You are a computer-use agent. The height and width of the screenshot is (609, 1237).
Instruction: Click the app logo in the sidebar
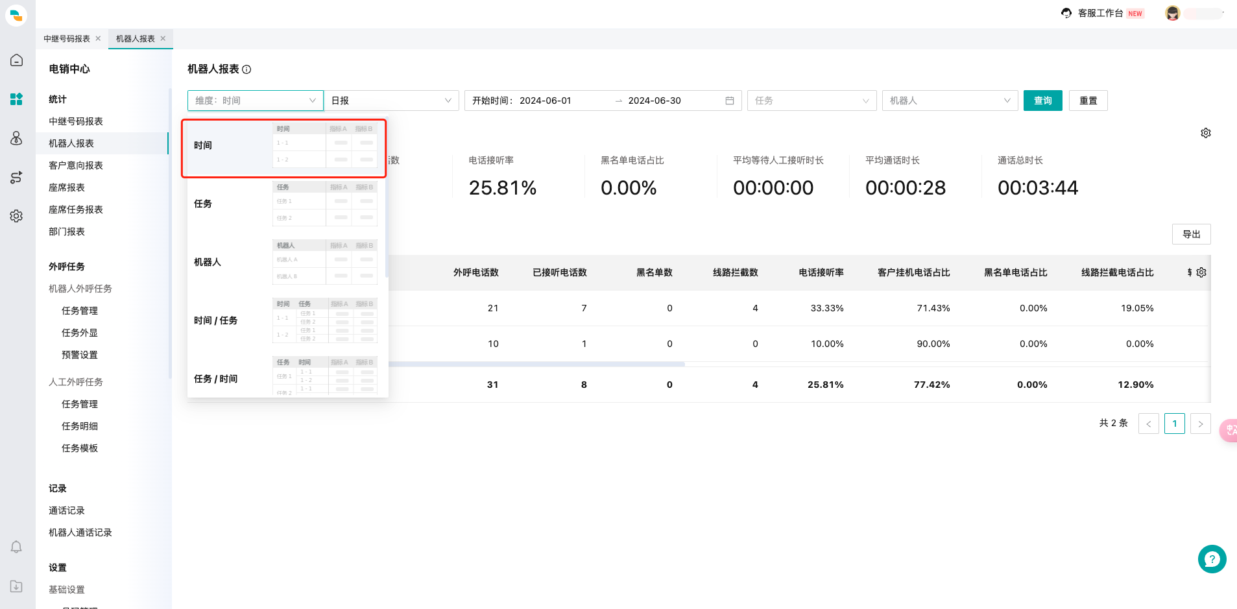coord(16,15)
